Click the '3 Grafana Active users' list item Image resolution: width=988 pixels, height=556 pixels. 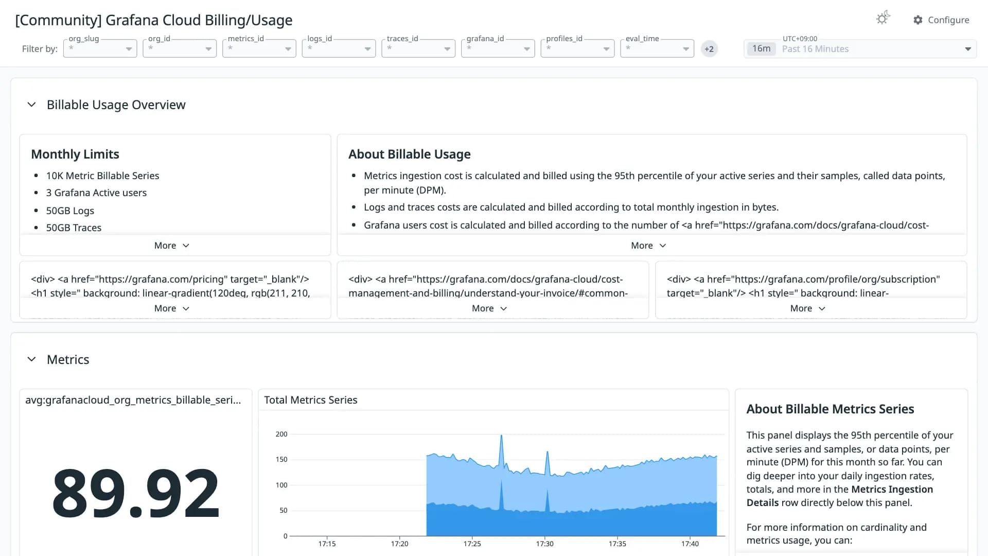click(96, 193)
